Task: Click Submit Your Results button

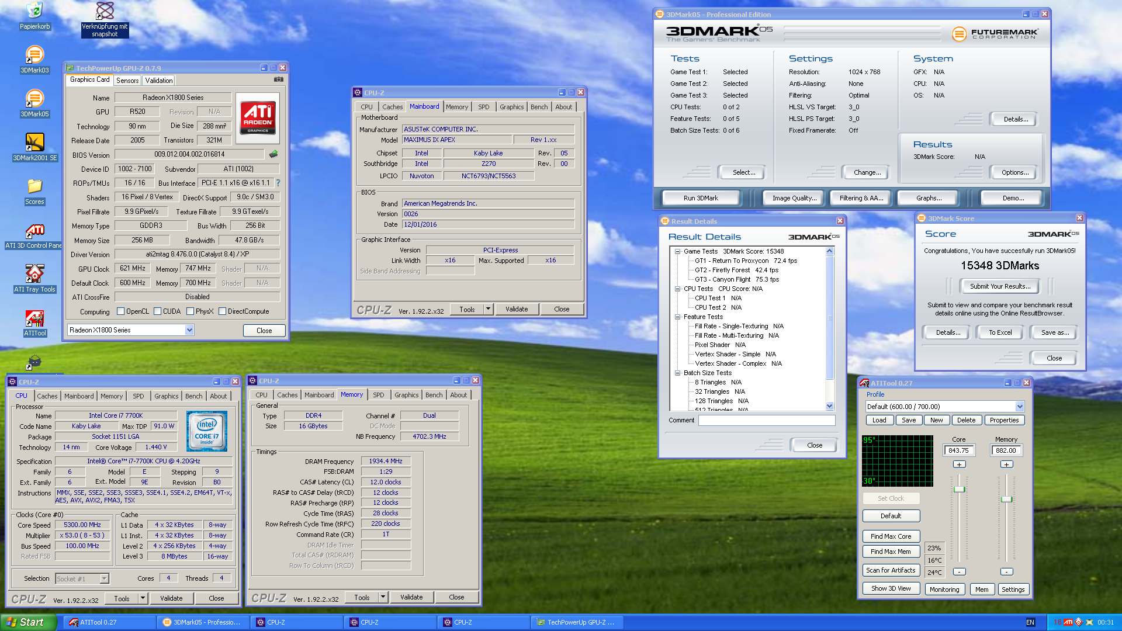Action: 1000,286
